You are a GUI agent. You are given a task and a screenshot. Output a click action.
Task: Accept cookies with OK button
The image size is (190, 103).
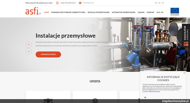[145, 97]
